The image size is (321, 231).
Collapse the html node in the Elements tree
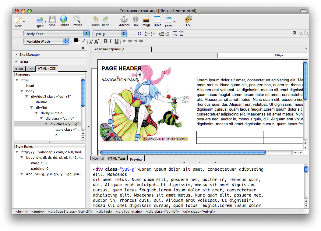click(x=17, y=80)
